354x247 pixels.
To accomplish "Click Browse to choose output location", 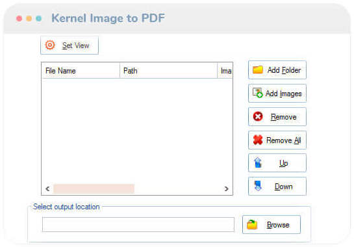I will [272, 225].
